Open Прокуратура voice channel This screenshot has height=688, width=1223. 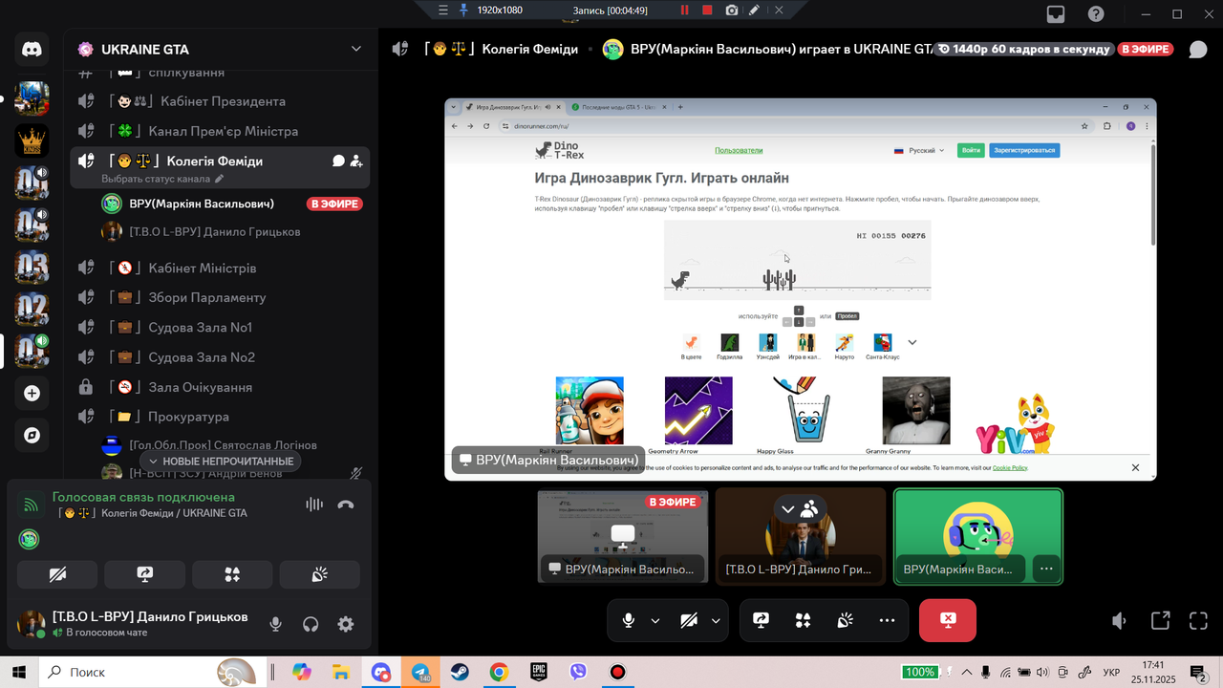220,417
